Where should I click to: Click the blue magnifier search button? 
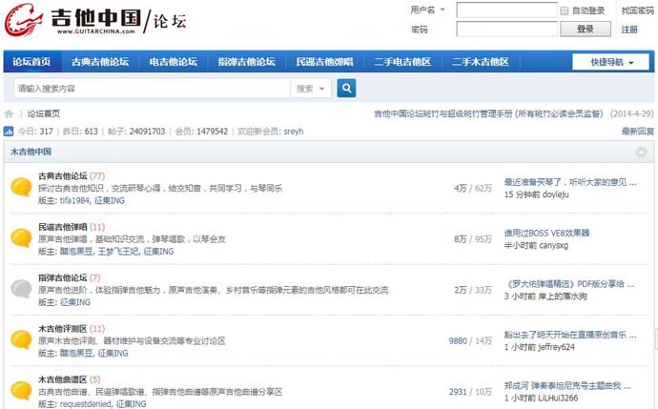point(346,88)
